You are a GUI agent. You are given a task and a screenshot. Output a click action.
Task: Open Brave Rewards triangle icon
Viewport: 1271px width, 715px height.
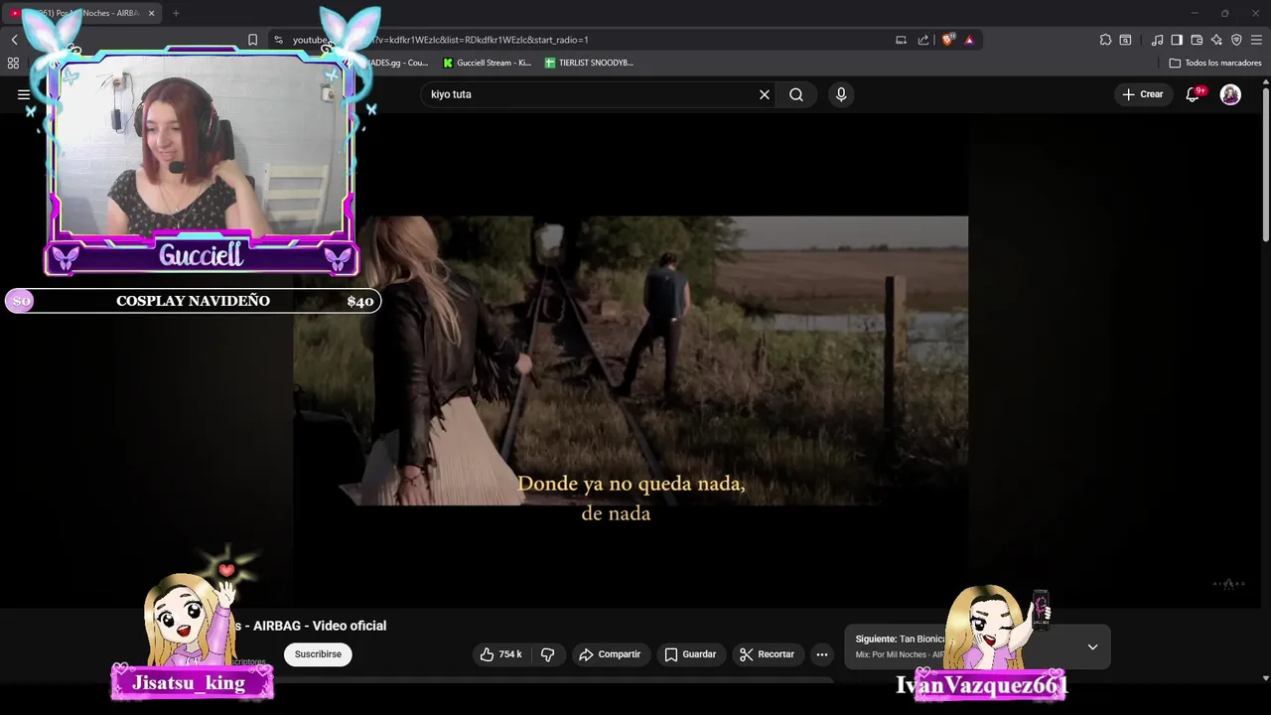point(969,40)
